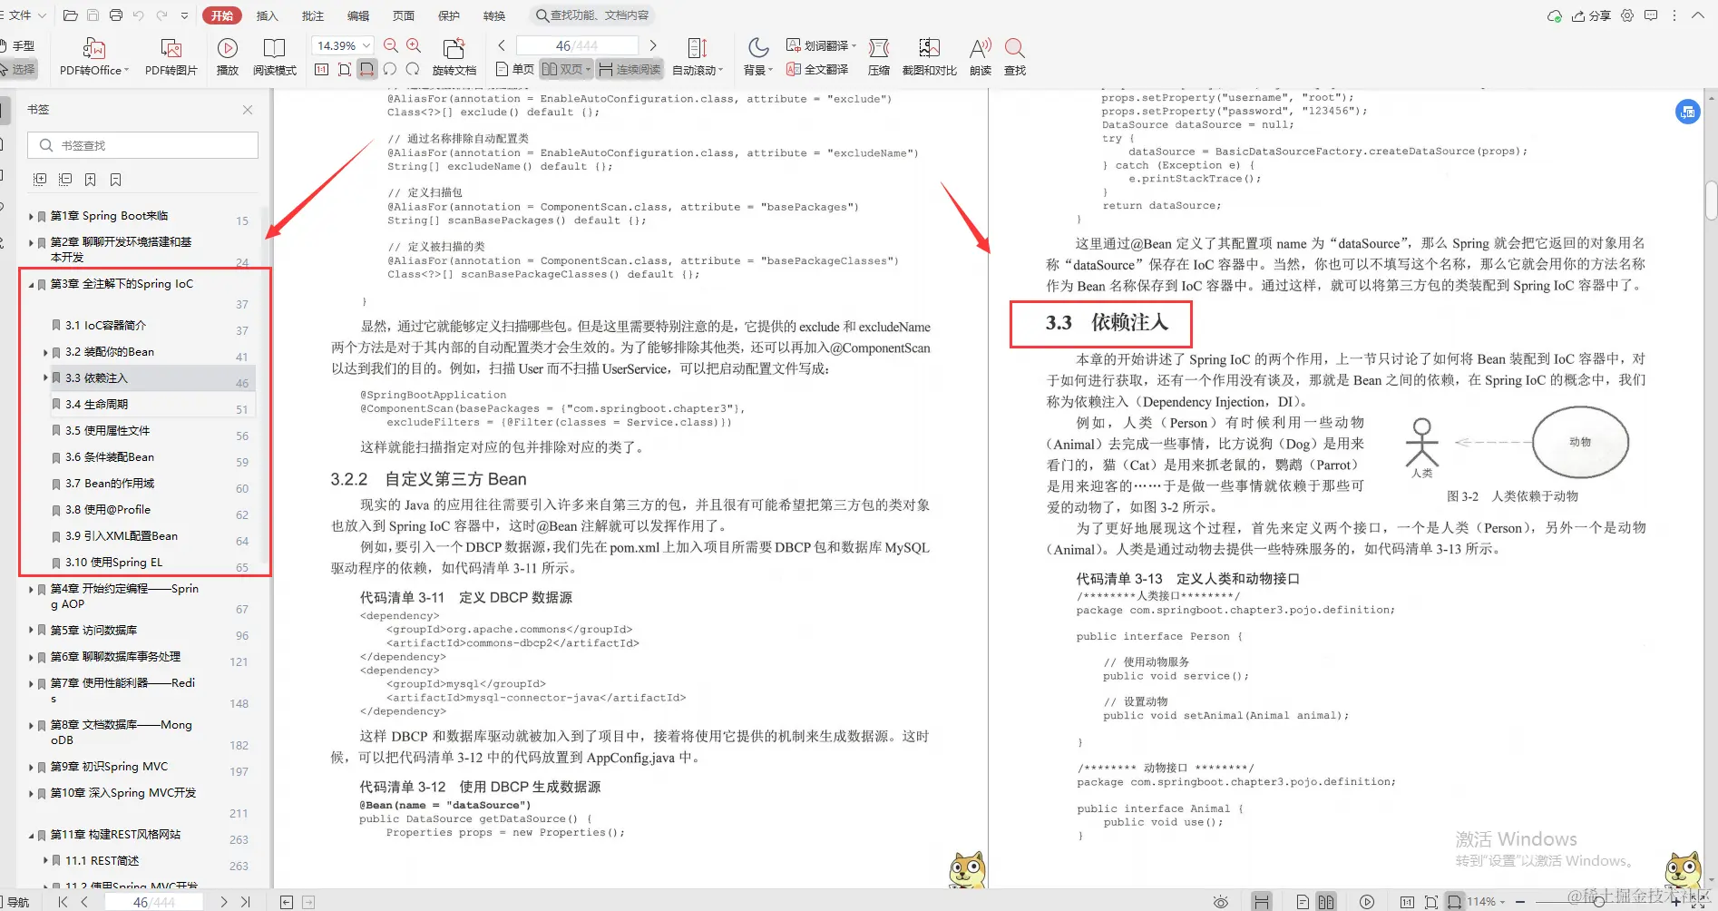
Task: Enter 阅读模式 reading mode
Action: [275, 54]
